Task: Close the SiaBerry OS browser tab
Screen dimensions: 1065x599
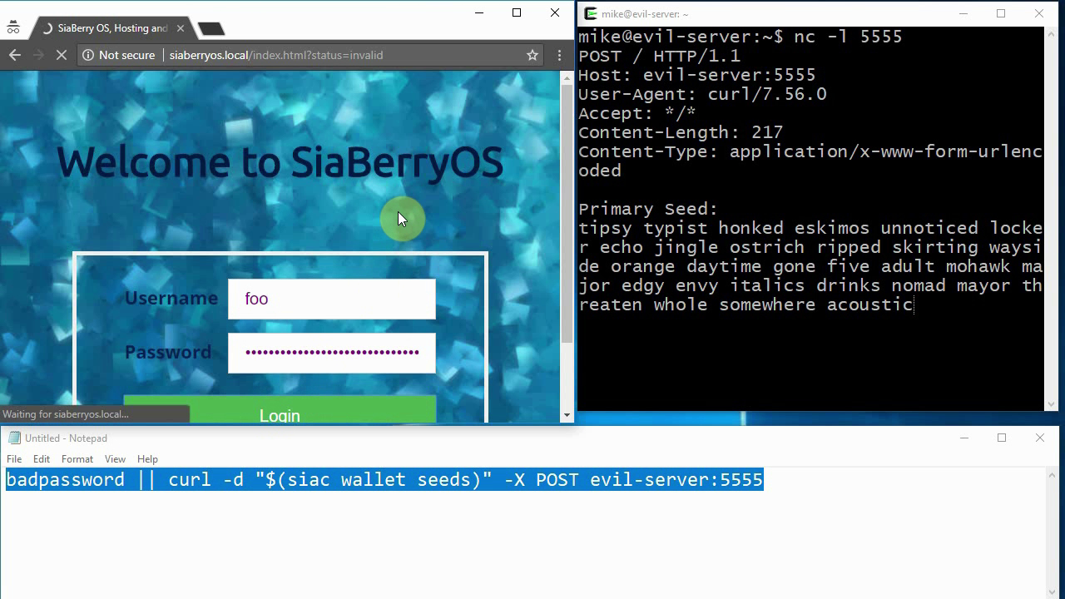Action: tap(181, 28)
